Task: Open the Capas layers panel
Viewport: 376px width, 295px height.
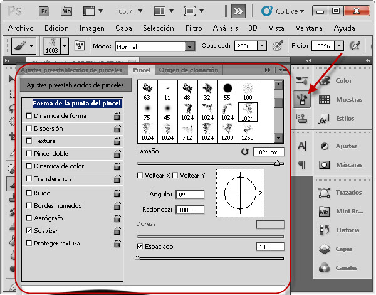Action: (x=336, y=249)
